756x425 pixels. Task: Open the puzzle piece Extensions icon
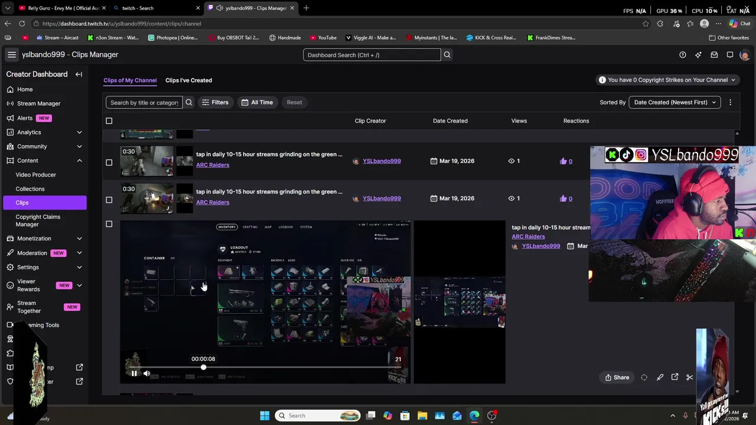(x=10, y=354)
